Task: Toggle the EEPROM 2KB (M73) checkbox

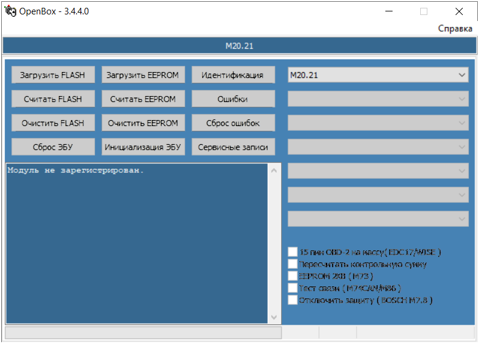Action: pyautogui.click(x=293, y=276)
